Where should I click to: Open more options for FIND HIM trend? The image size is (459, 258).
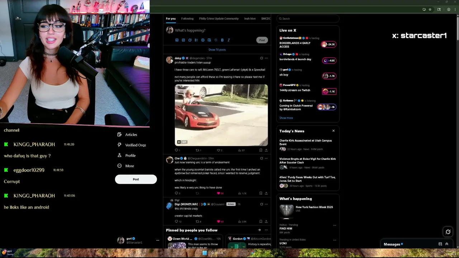click(335, 225)
